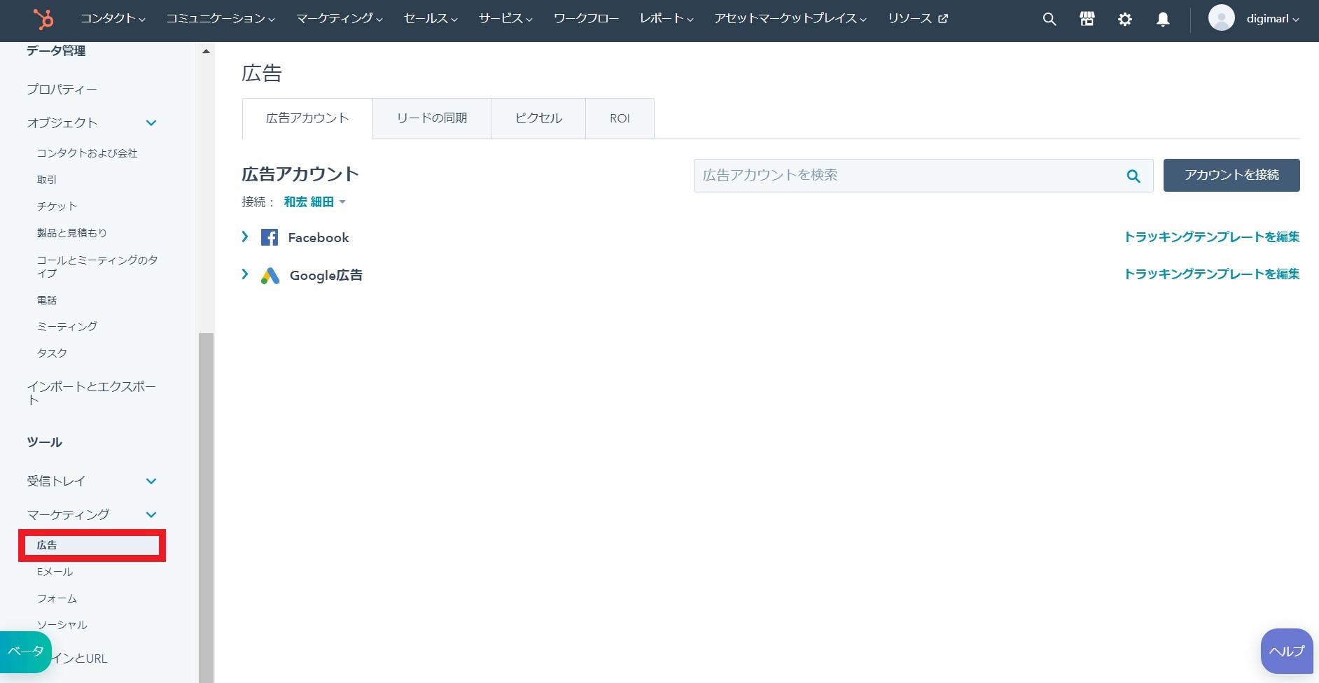Go to ワークフロー in navigation
The width and height of the screenshot is (1319, 683).
tap(586, 19)
